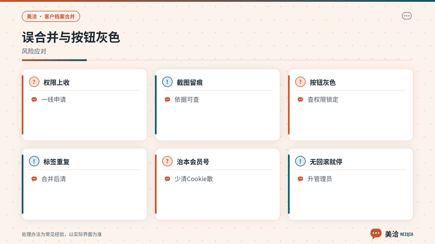The height and width of the screenshot is (244, 435).
Task: Click the exclamation icon beside 截图留痕
Action: (167, 82)
